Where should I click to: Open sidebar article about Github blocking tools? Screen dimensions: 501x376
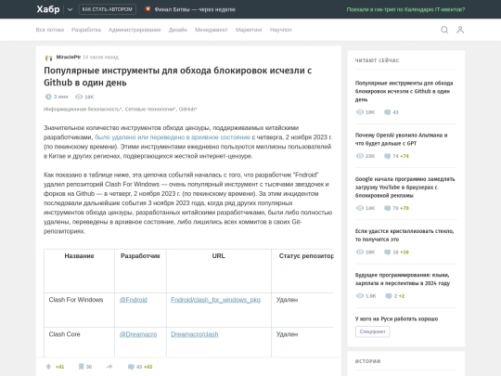coord(405,91)
